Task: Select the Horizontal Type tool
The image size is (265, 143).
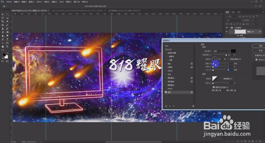Action: tap(7, 39)
